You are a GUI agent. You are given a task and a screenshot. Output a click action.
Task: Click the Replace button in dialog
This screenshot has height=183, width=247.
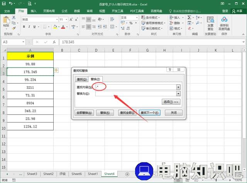tap(105, 113)
